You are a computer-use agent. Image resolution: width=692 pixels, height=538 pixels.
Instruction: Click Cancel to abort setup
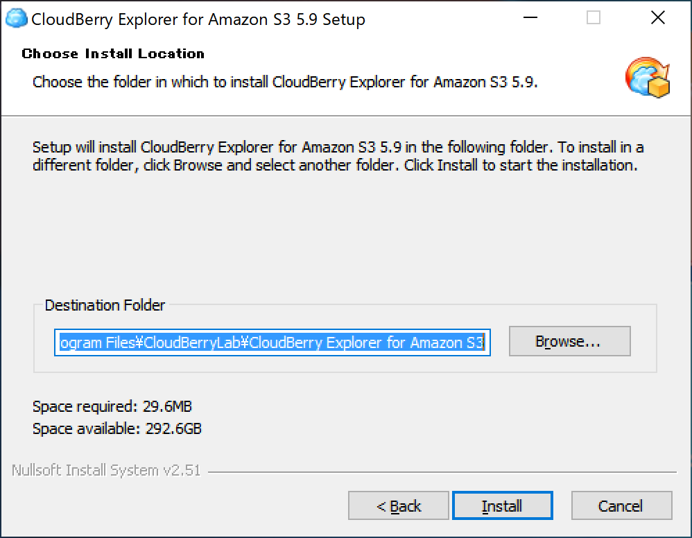tap(621, 505)
